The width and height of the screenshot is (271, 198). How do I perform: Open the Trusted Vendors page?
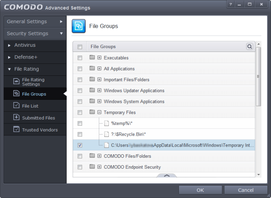click(x=35, y=130)
